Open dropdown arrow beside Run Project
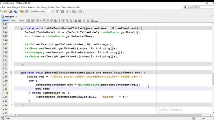Screen dimensions: 214x120 tap(71, 11)
